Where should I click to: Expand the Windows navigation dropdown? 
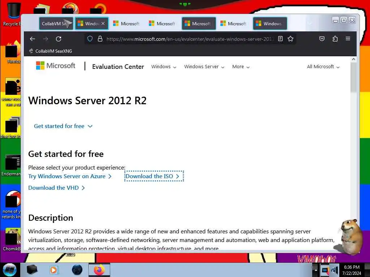164,67
